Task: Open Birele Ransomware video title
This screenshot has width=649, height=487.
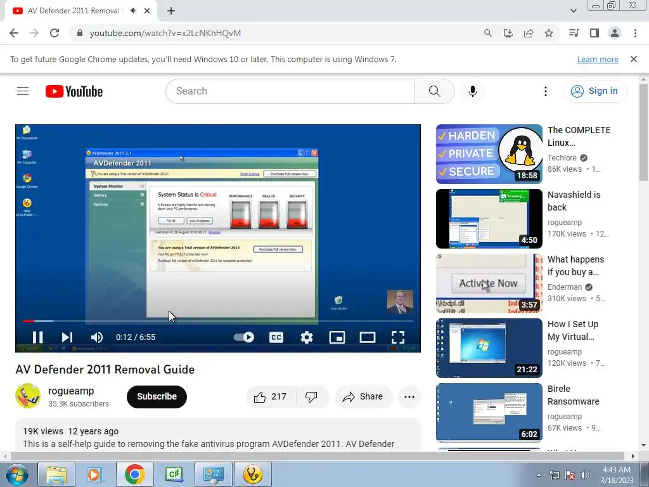Action: (573, 395)
